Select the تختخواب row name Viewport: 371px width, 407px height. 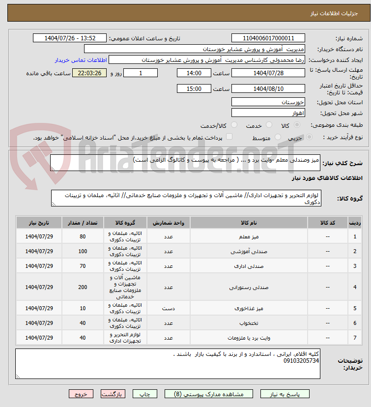(249, 323)
